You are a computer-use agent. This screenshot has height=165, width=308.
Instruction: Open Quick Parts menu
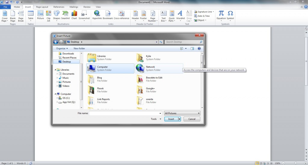pos(171,16)
